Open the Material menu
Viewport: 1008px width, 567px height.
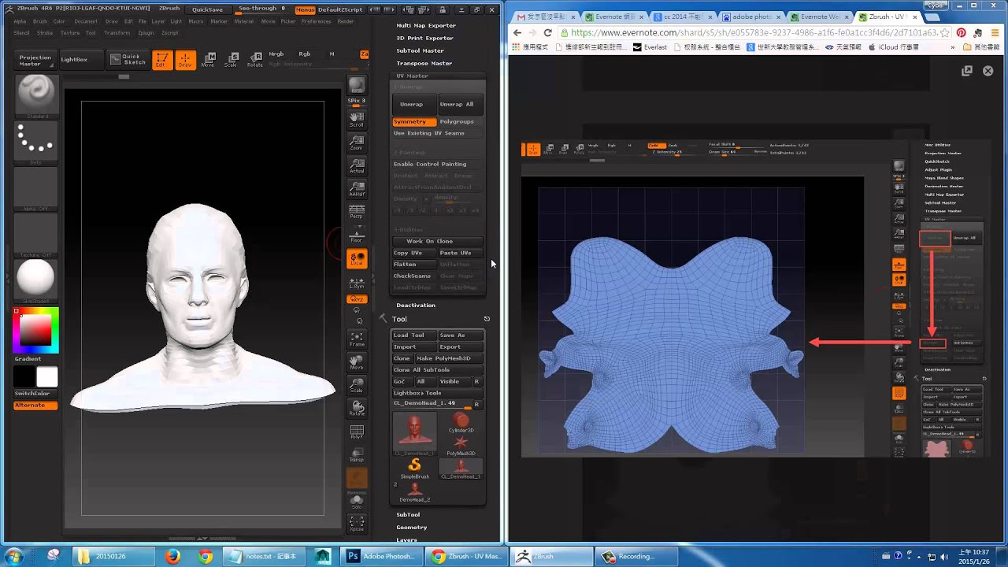point(244,21)
